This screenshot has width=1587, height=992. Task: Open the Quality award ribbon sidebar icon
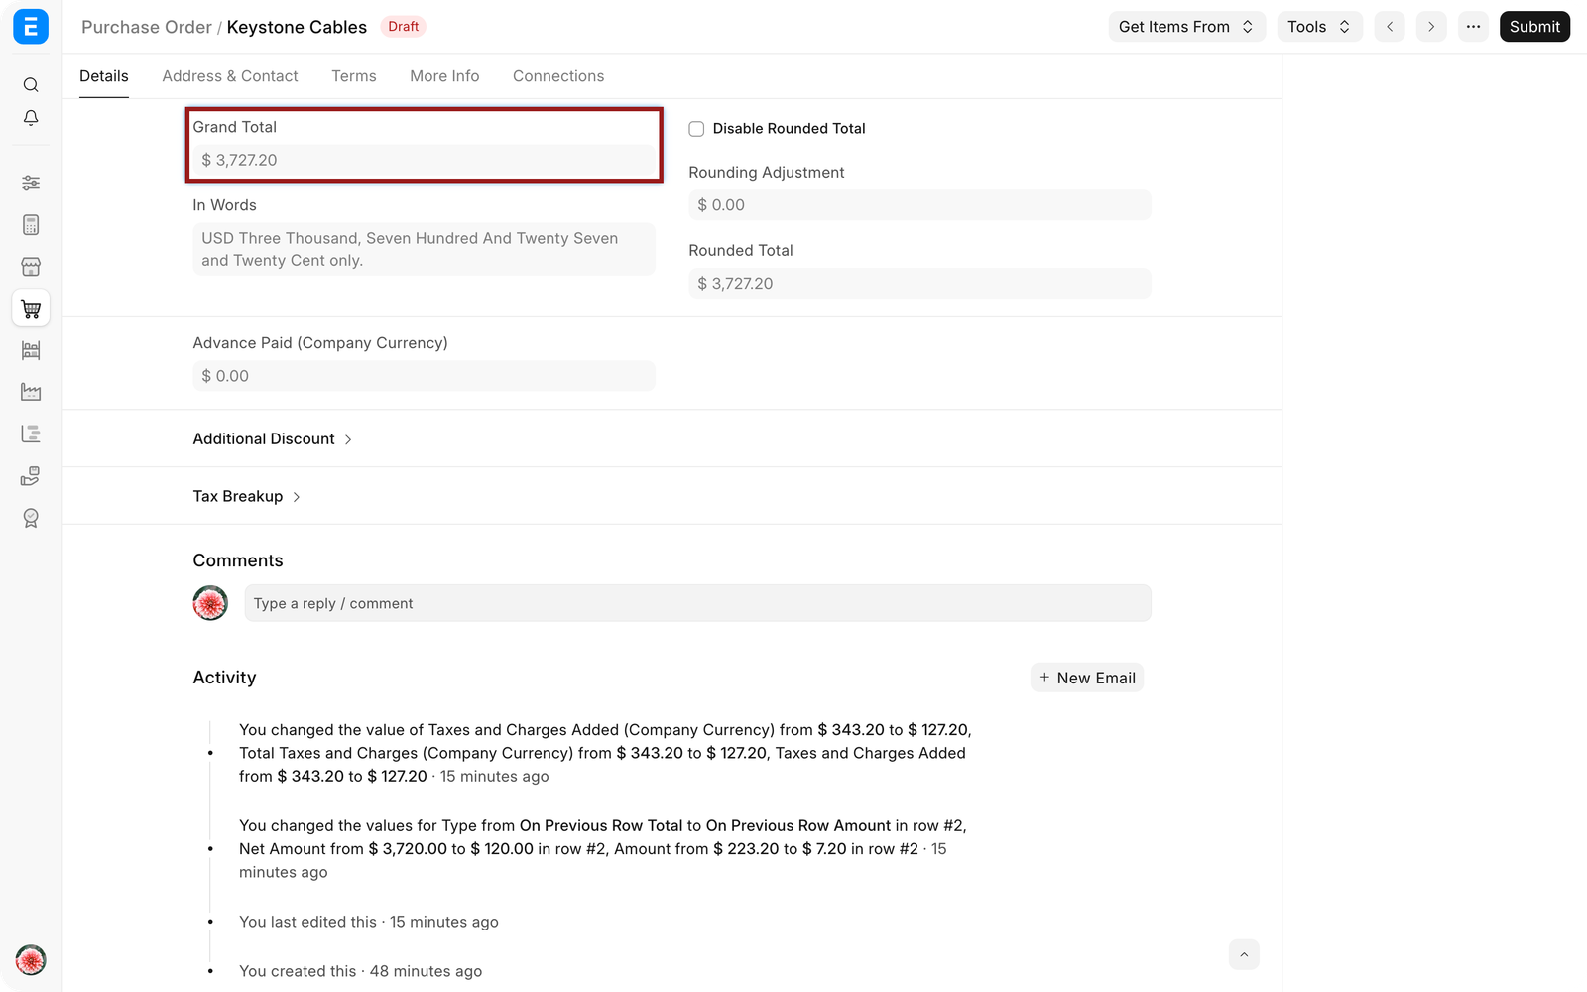pos(31,518)
